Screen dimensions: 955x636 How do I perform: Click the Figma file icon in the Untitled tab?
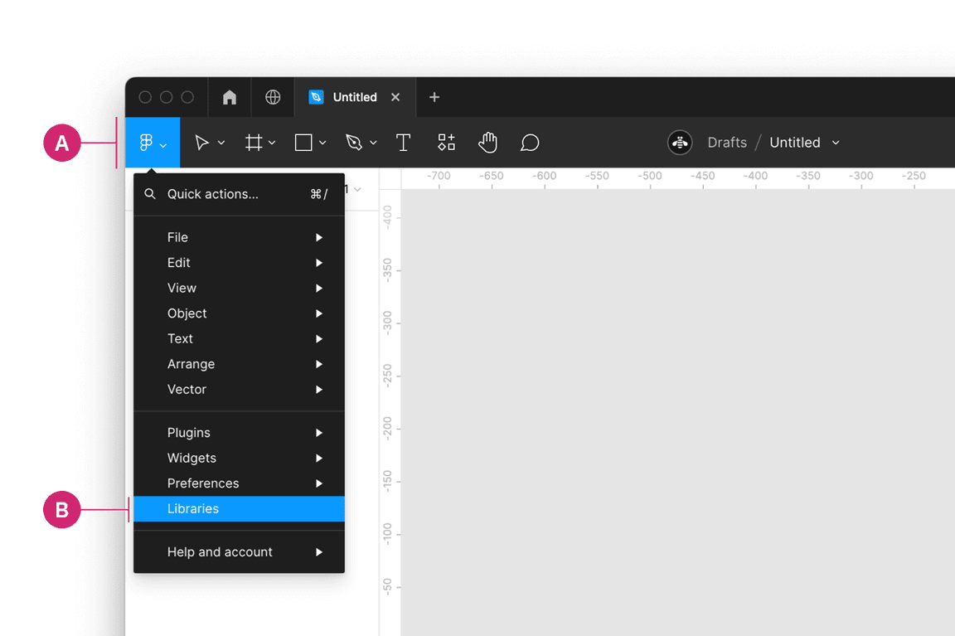[316, 98]
